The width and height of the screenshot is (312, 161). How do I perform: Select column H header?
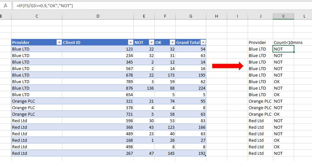point(216,16)
